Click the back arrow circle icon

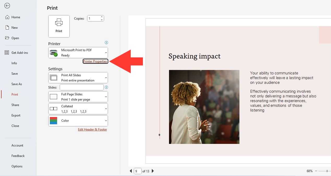[x=7, y=6]
